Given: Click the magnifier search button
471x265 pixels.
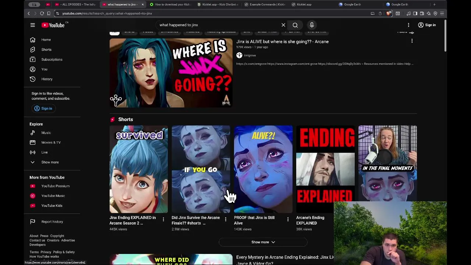Looking at the screenshot, I should tap(295, 25).
